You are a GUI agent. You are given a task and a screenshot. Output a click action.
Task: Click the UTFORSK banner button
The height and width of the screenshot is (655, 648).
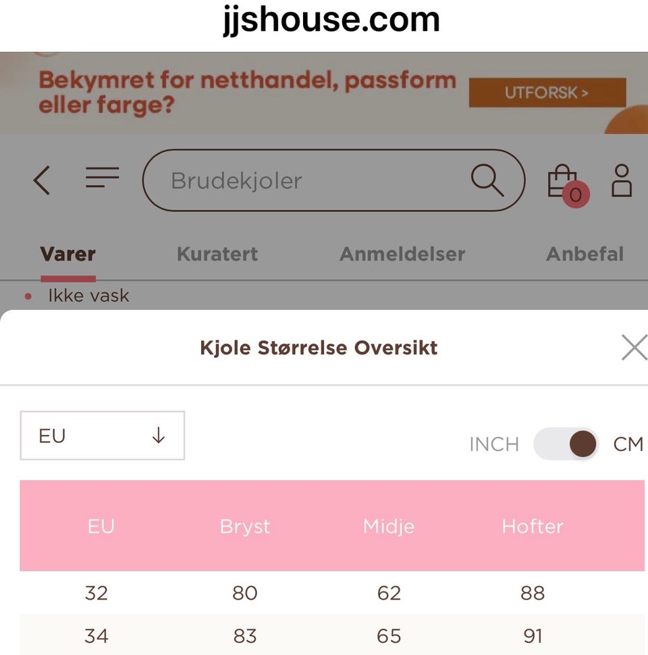[x=547, y=93]
